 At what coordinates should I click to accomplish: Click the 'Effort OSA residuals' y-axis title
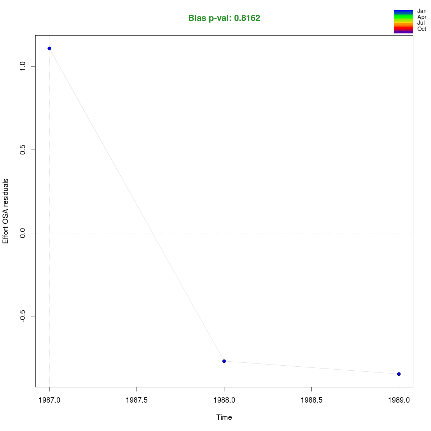[6, 211]
